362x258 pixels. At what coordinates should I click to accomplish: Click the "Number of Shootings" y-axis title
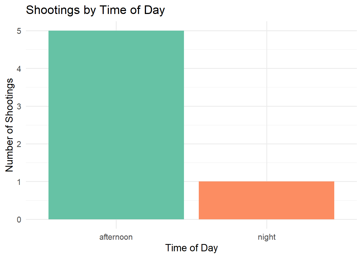tap(9, 125)
